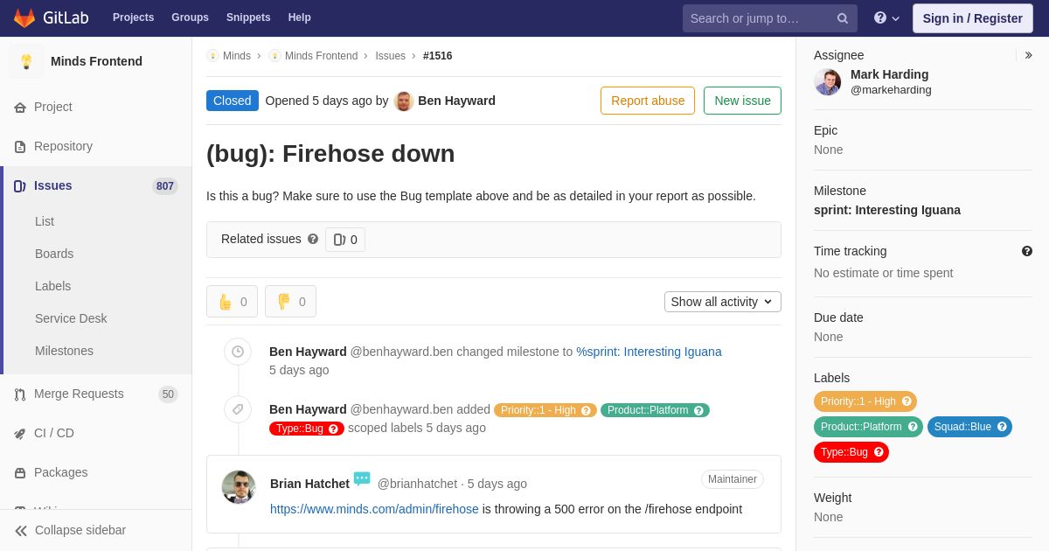Click the related issues count badge
The image size is (1049, 551).
(x=345, y=240)
